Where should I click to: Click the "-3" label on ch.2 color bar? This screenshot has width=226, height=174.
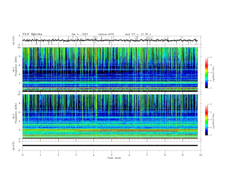coord(211,104)
